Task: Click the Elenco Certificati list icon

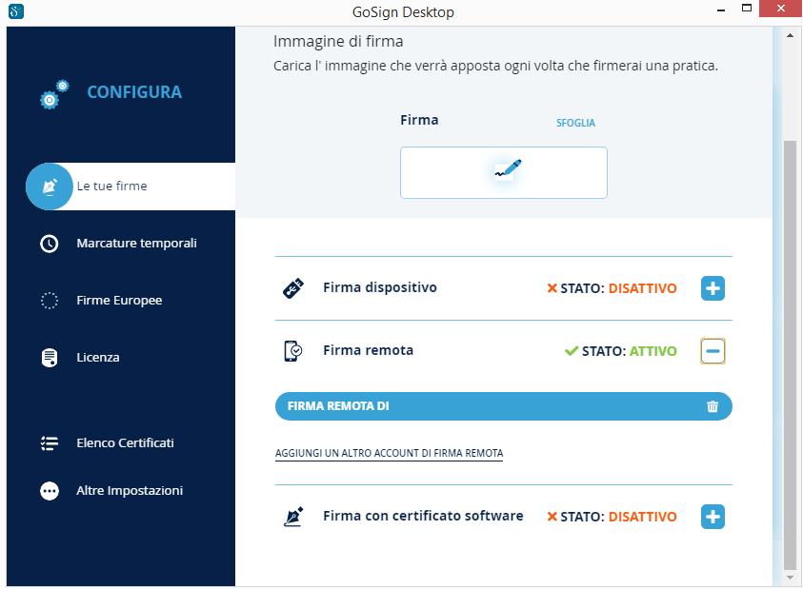Action: pyautogui.click(x=50, y=443)
